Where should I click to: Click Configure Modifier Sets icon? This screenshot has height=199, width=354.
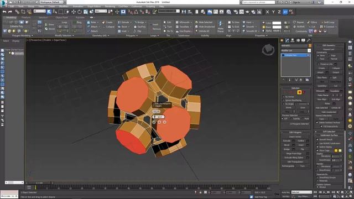coord(308,80)
